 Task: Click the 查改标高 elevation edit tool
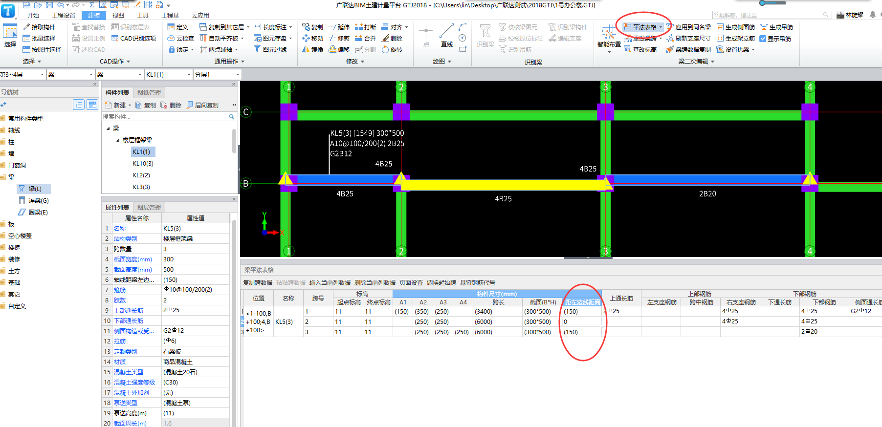(640, 49)
